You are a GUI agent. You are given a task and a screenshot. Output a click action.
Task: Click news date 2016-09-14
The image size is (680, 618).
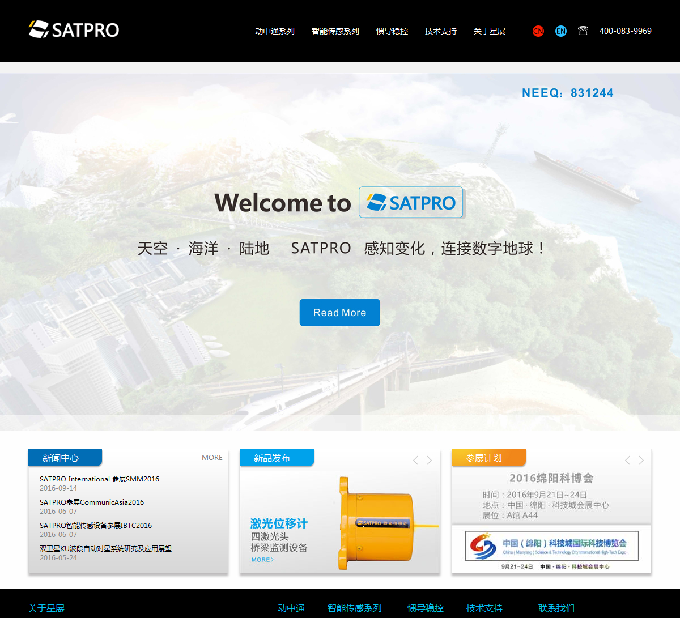[58, 488]
